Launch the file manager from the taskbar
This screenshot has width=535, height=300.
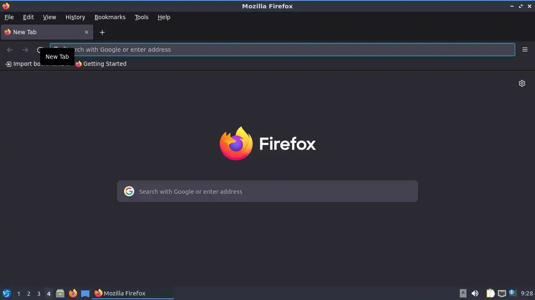(60, 293)
